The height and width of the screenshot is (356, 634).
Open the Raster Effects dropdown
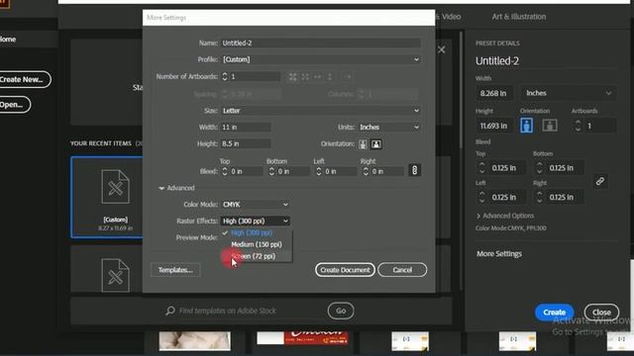[x=256, y=221]
